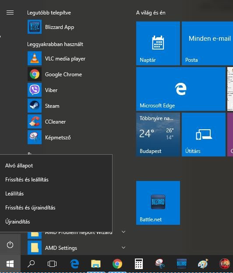This screenshot has height=273, width=233.
Task: Click the Legutóbb telepítve header
Action: 49,13
